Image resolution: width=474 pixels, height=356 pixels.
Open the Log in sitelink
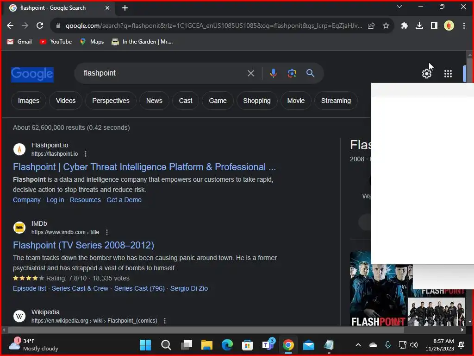(55, 200)
